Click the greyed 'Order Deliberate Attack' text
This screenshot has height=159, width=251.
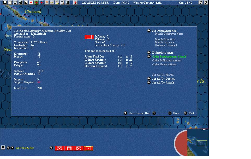click(167, 60)
